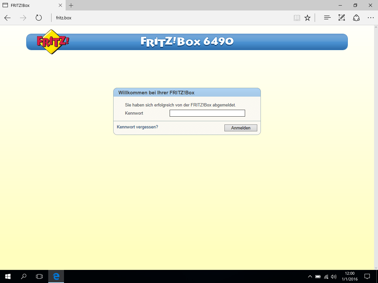Screen dimensions: 378x283
Task: Open a new browser tab
Action: click(71, 5)
